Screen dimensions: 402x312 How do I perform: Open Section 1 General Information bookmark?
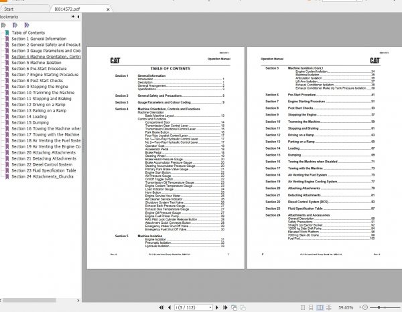39,39
